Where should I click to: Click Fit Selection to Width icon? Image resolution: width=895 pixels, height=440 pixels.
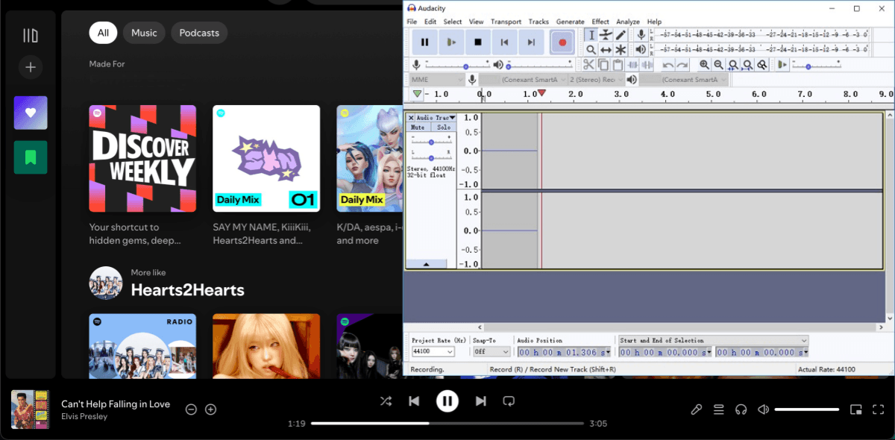pyautogui.click(x=733, y=65)
